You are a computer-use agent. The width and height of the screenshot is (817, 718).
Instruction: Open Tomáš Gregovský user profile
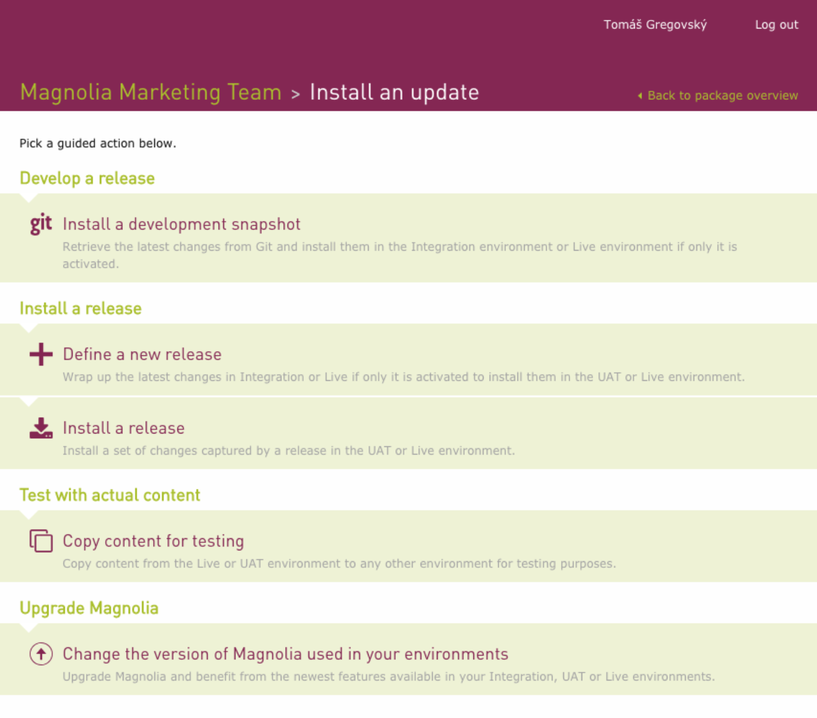(655, 25)
